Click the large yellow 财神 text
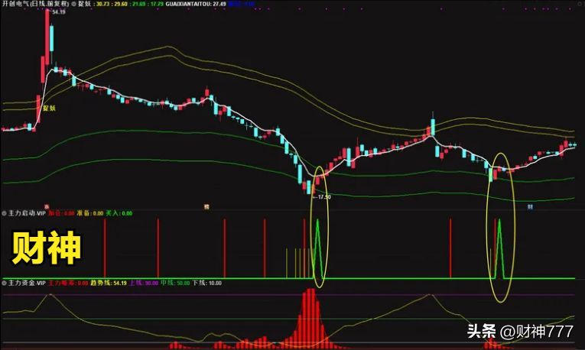The height and width of the screenshot is (350, 585). (x=45, y=251)
